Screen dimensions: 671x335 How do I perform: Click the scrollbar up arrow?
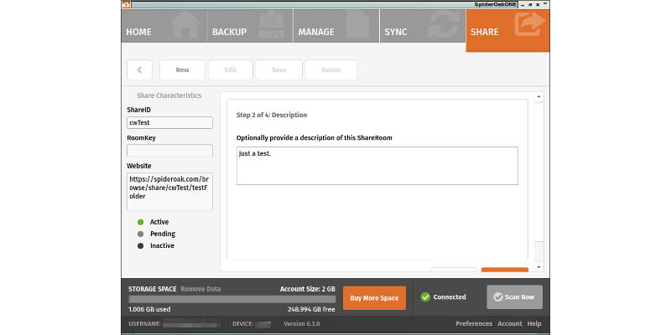[539, 97]
